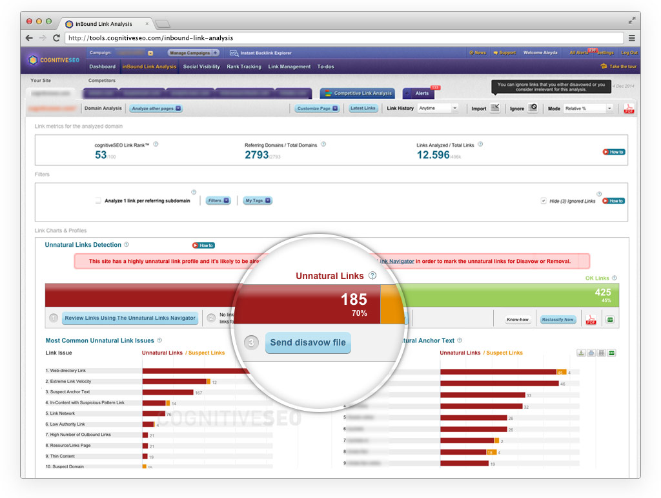Click the Know-how button
Viewport: 661px width, 498px height.
[x=517, y=320]
